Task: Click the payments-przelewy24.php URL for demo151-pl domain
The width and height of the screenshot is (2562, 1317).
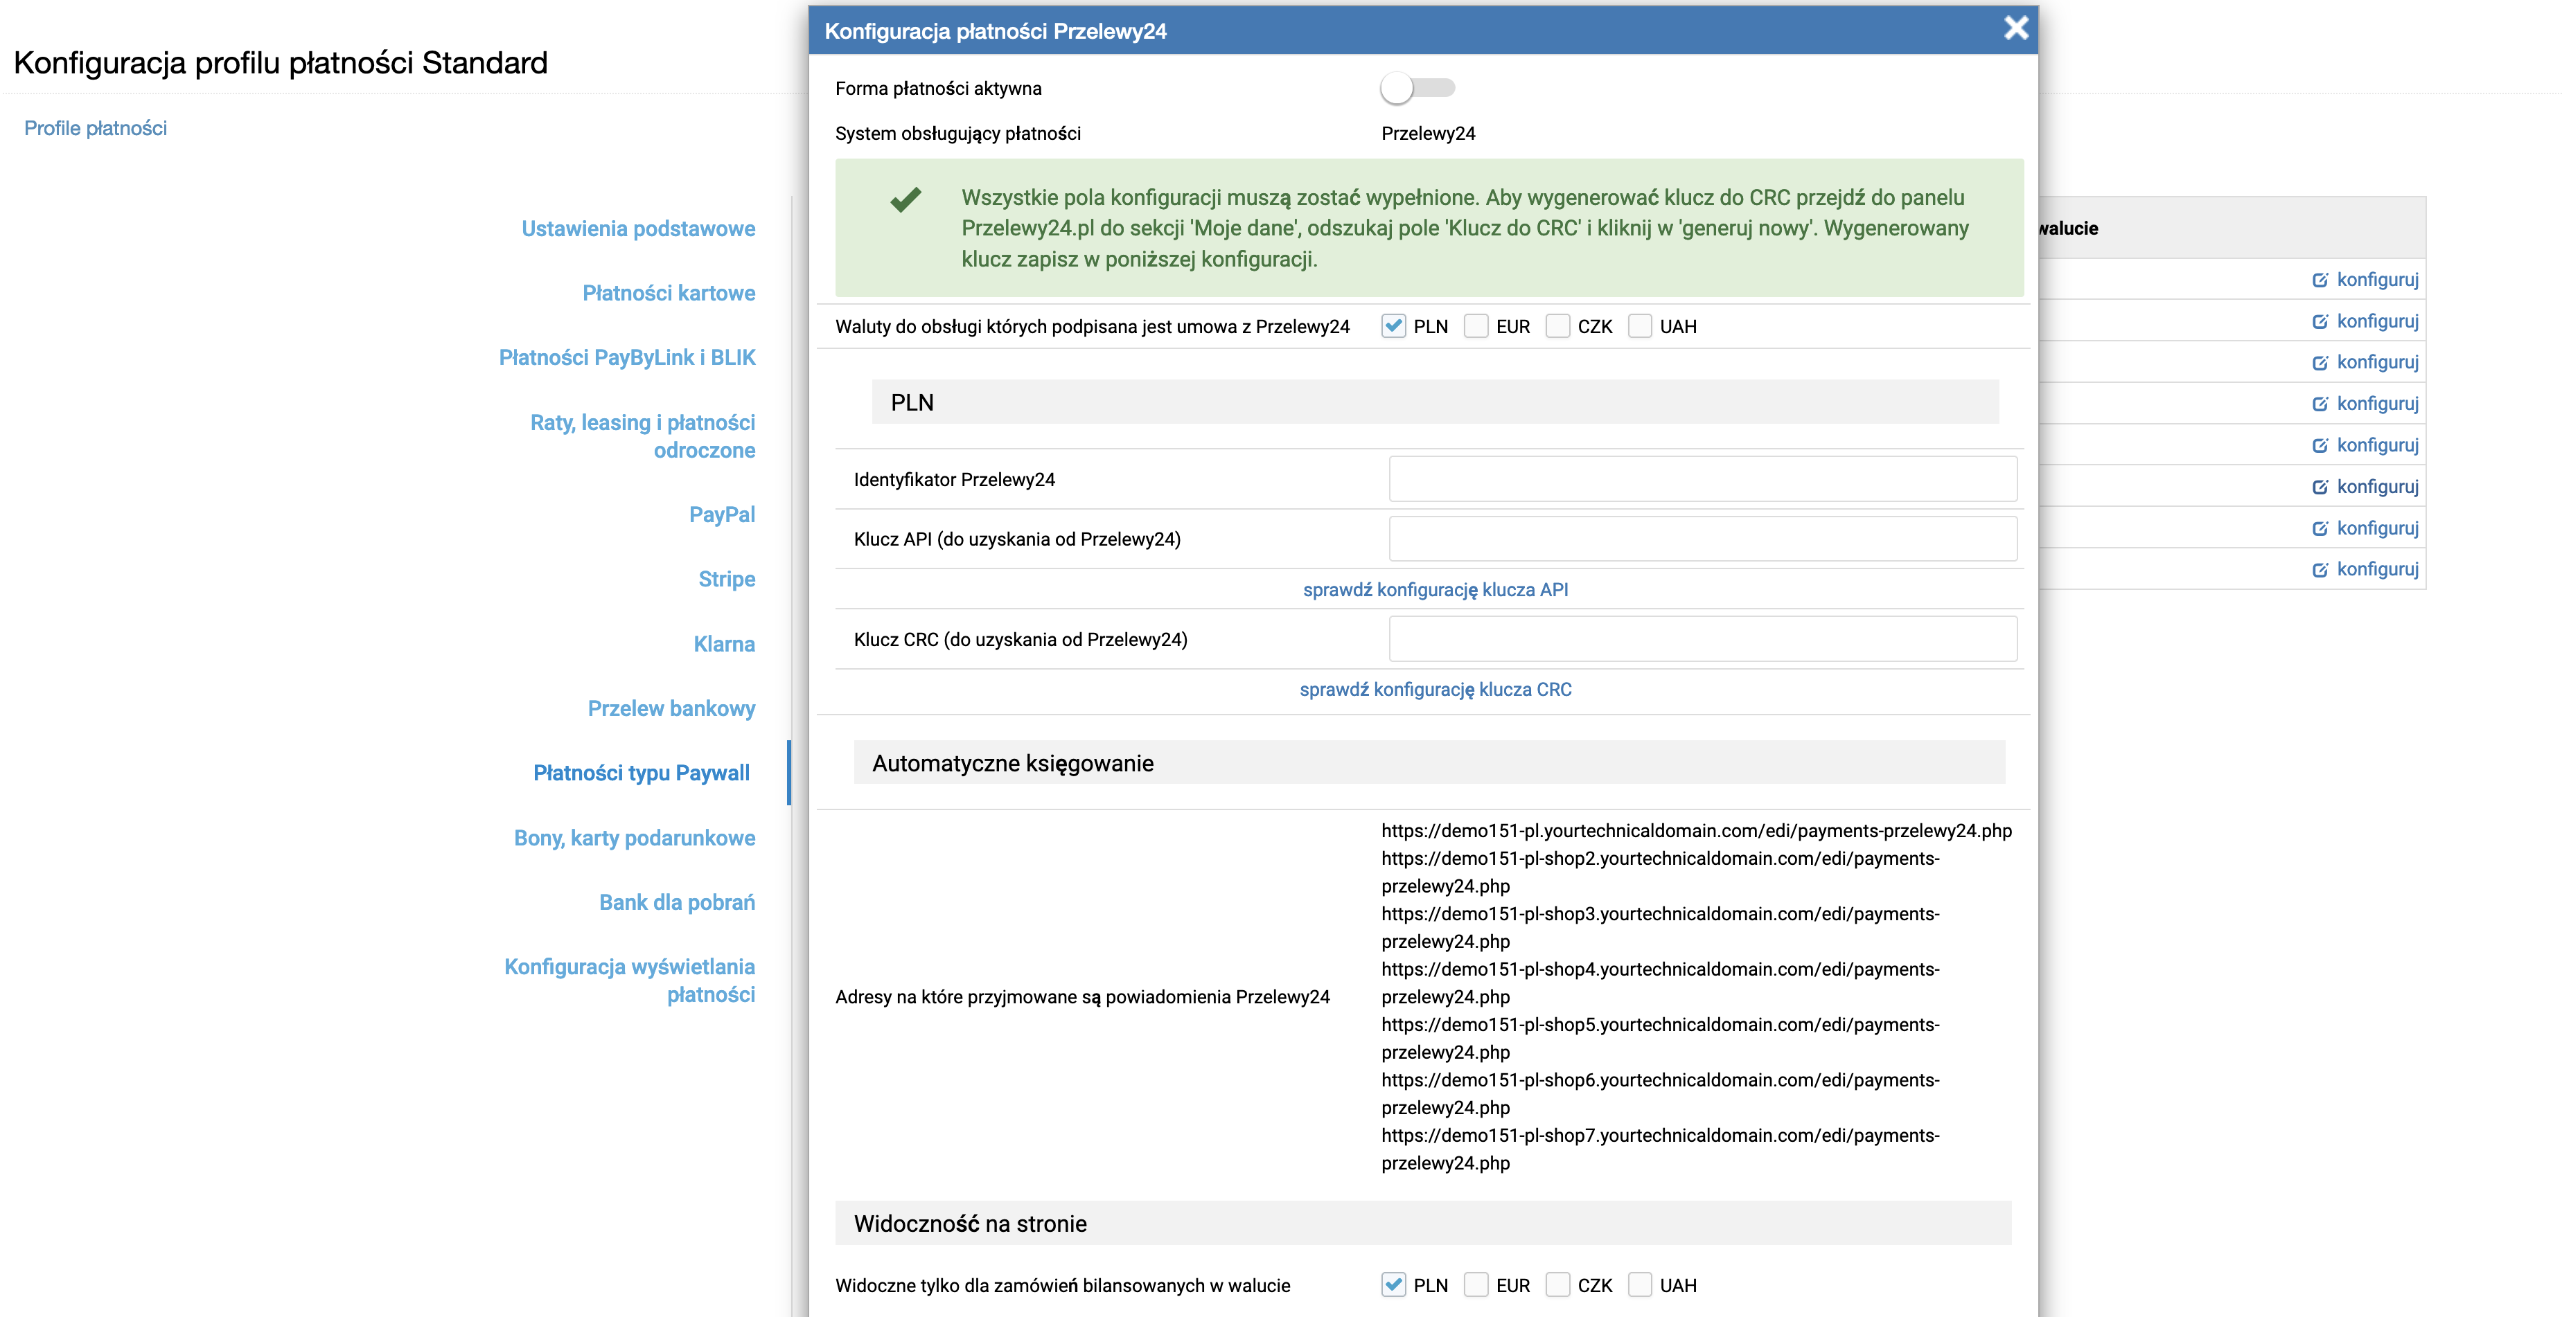Action: (1696, 830)
